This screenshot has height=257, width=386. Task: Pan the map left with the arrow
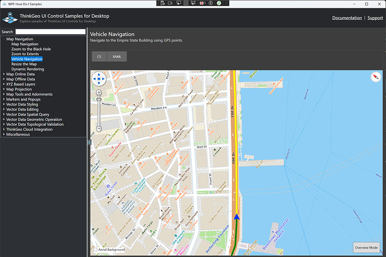click(93, 78)
